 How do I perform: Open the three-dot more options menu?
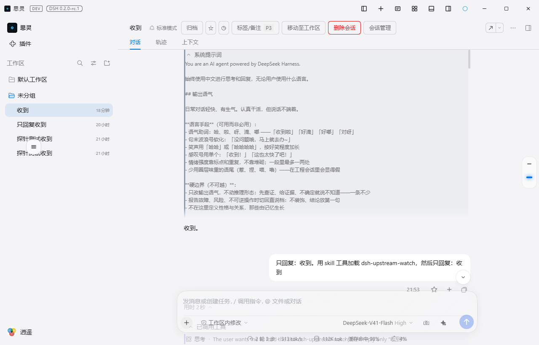point(513,28)
